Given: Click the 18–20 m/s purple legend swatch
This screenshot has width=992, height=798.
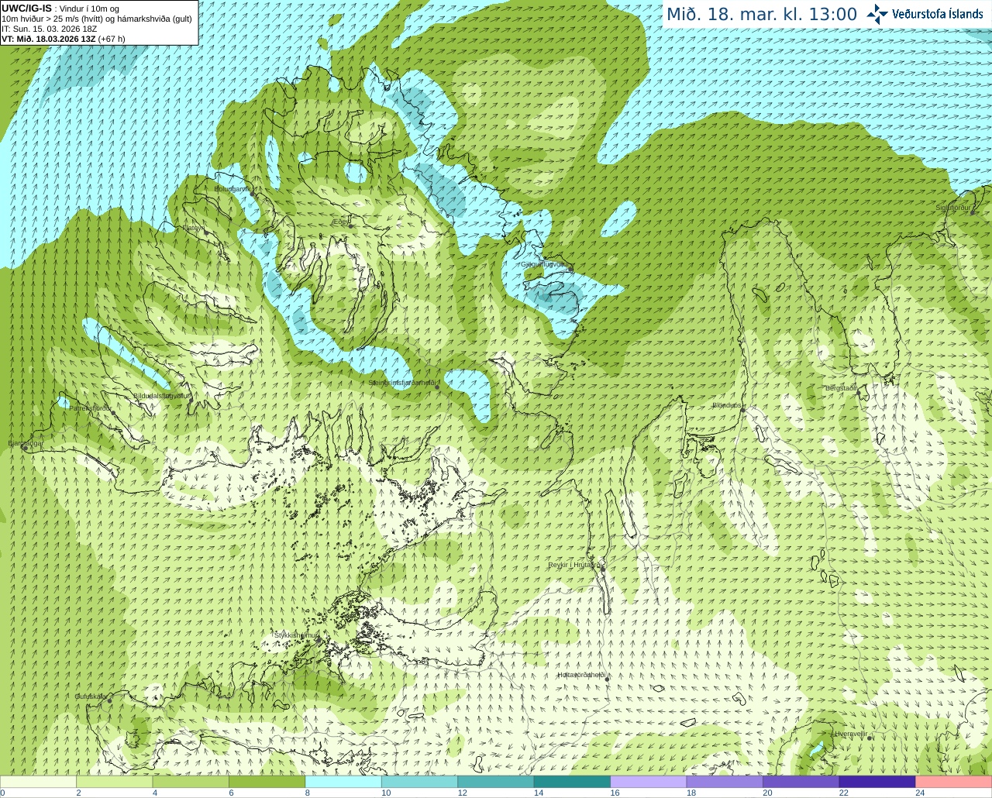Looking at the screenshot, I should (725, 782).
